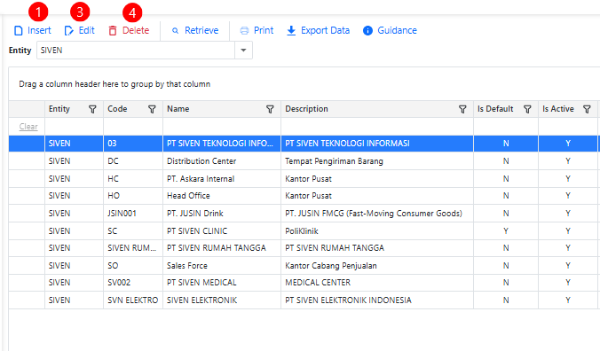Open the Name column filter icon
The width and height of the screenshot is (600, 351).
[270, 109]
